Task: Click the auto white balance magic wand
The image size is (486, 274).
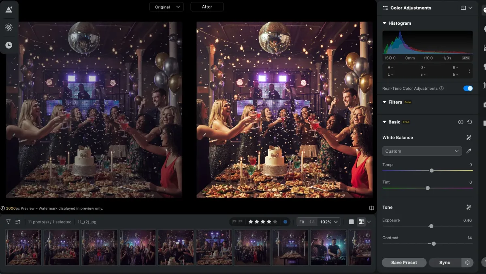Action: [469, 138]
